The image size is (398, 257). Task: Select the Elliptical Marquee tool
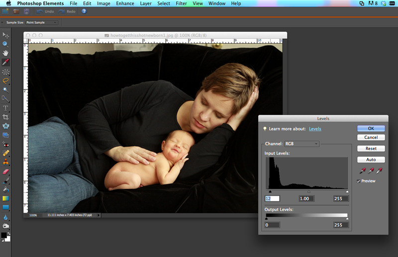tap(5, 72)
